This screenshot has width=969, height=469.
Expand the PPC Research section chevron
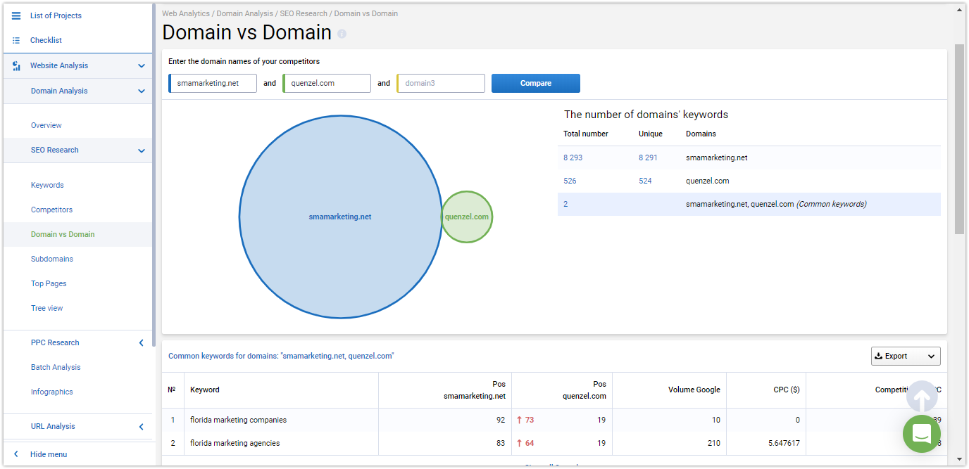[142, 343]
